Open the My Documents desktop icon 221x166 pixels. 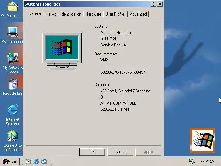pyautogui.click(x=12, y=9)
